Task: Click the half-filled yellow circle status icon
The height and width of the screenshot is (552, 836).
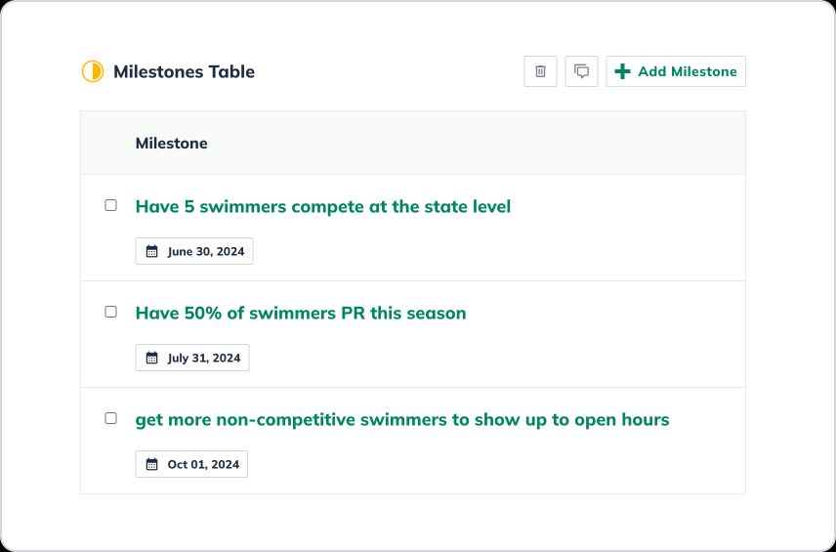Action: tap(92, 71)
